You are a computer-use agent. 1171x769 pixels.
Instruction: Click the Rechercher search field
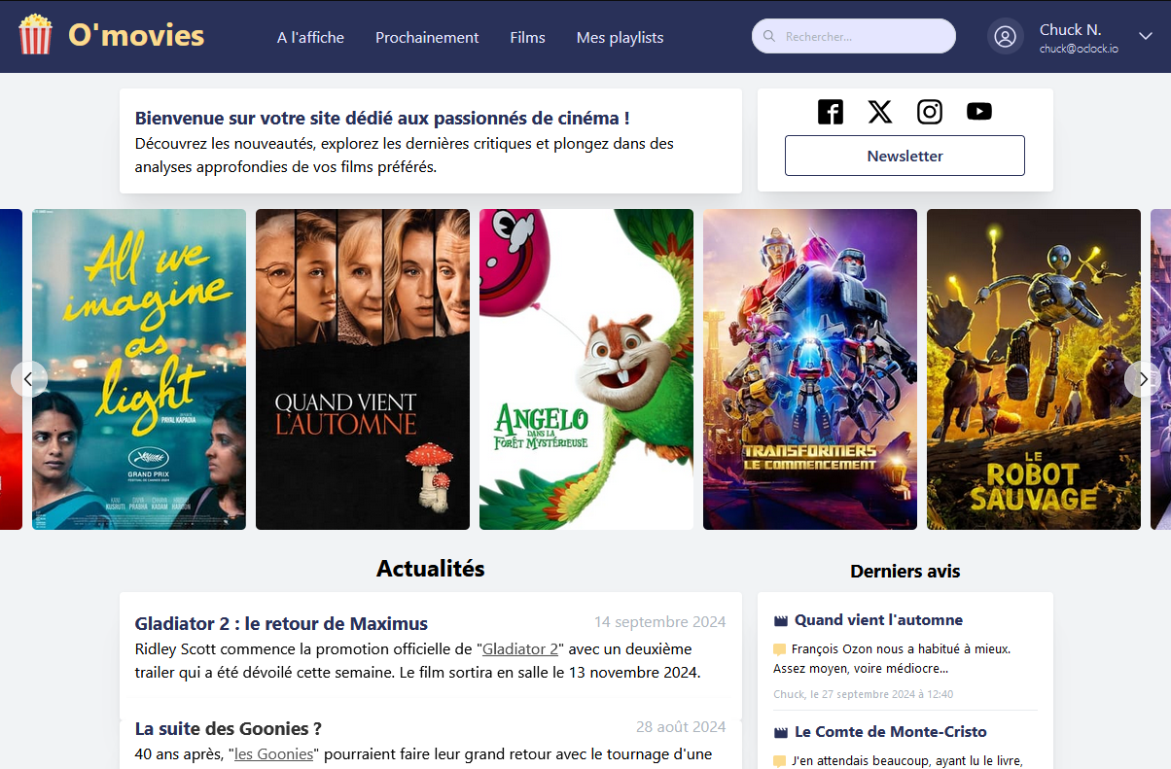point(854,36)
